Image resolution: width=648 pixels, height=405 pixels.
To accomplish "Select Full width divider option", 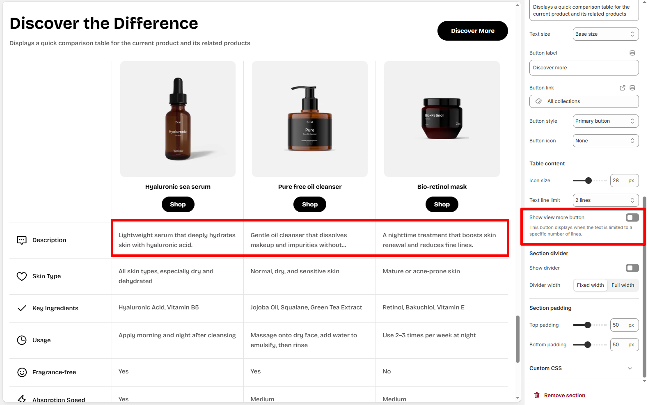I will coord(623,285).
